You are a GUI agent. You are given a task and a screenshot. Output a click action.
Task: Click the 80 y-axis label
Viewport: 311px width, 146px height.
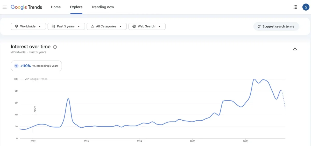pyautogui.click(x=16, y=91)
